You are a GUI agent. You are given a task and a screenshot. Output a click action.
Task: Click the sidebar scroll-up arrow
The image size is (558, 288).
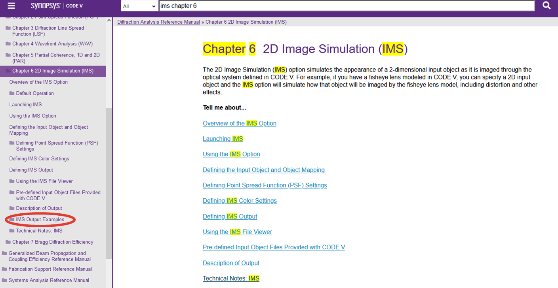[x=109, y=21]
